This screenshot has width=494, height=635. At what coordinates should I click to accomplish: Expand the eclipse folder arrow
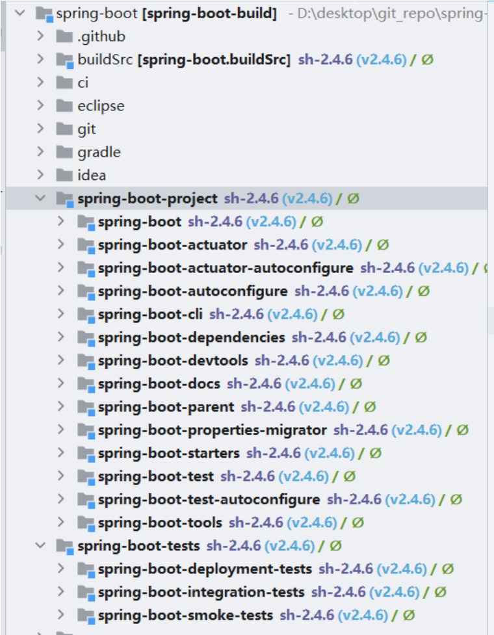pos(40,105)
